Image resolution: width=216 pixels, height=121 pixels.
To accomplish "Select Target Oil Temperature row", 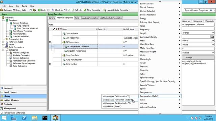I will [x=77, y=51].
